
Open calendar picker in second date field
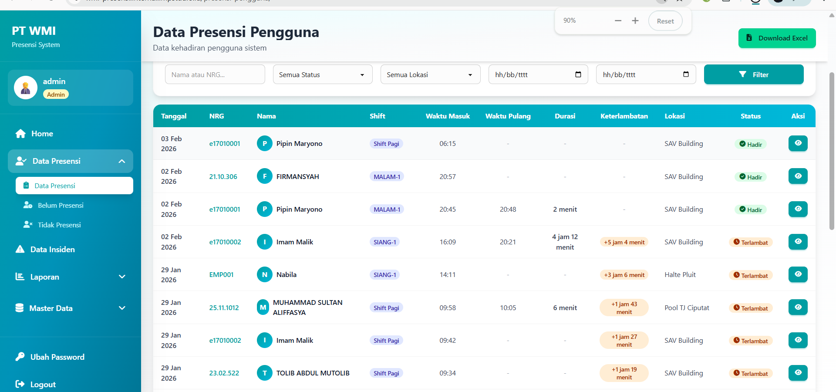[x=686, y=74]
